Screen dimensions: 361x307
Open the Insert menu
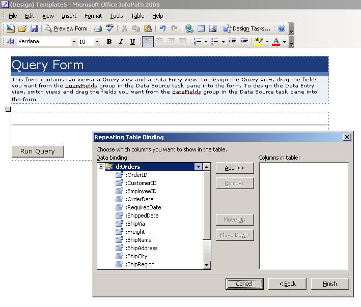pyautogui.click(x=69, y=16)
